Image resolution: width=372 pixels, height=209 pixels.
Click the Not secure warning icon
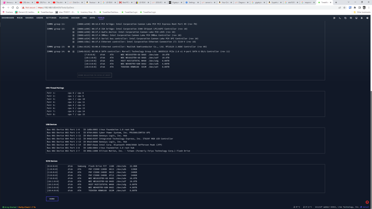(x=23, y=7)
